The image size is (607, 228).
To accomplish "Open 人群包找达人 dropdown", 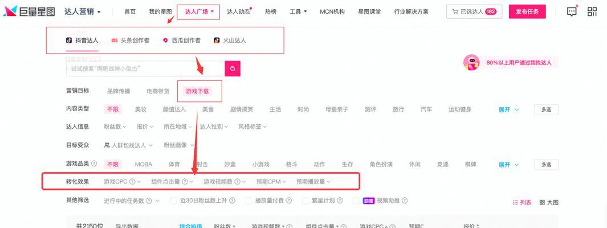I will (128, 145).
